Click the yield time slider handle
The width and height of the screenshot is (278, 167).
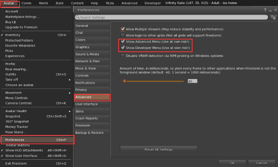point(125,81)
